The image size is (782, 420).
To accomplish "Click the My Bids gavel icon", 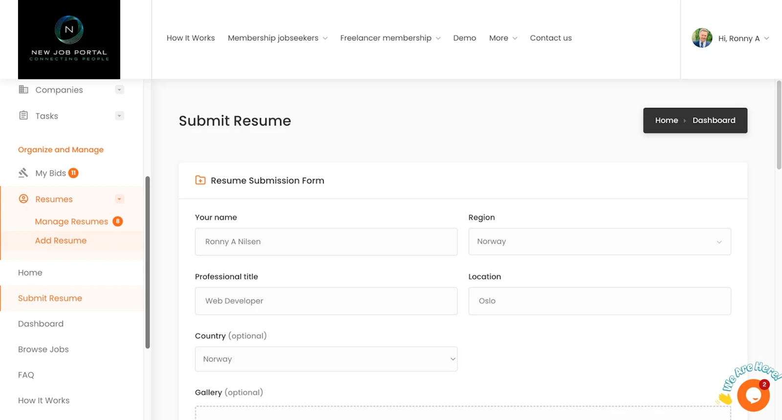I will click(x=23, y=173).
